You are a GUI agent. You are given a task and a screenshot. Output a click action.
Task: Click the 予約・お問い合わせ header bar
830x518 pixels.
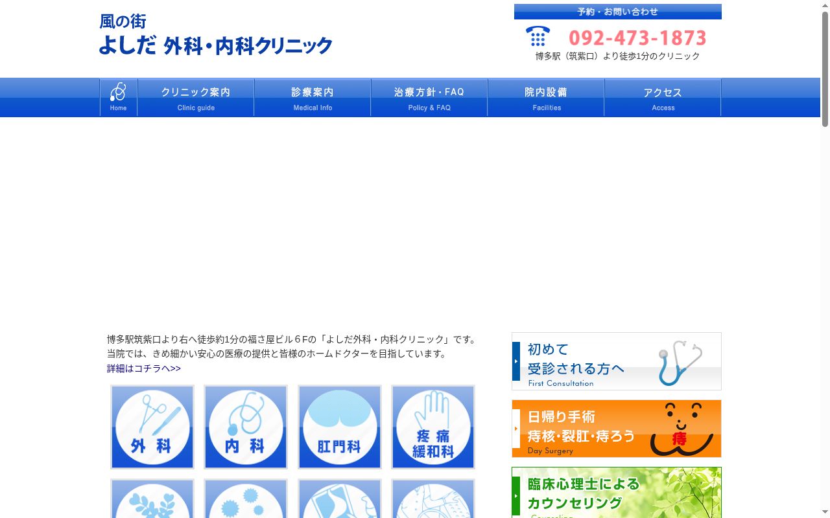(x=618, y=12)
